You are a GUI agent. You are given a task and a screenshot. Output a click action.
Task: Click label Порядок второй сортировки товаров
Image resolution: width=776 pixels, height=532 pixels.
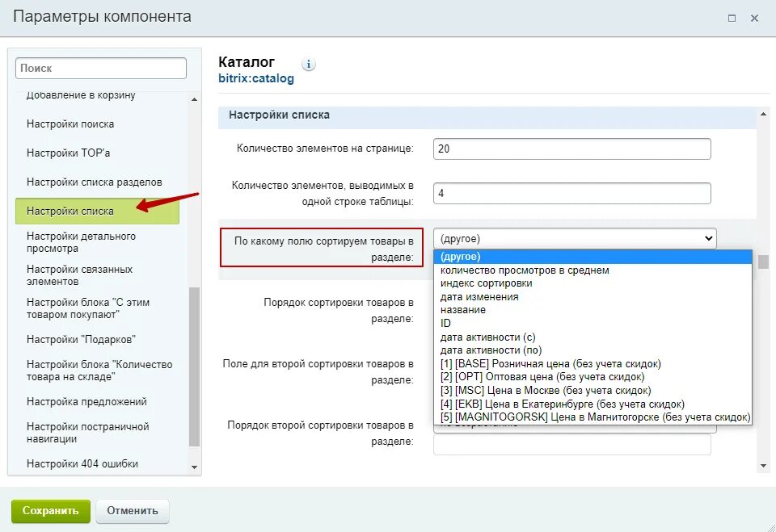click(321, 434)
